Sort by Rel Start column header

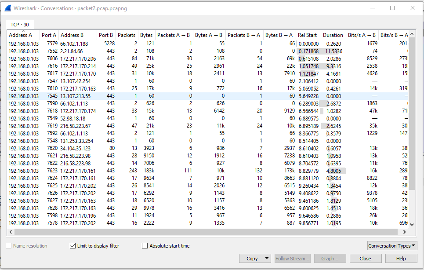pos(307,35)
